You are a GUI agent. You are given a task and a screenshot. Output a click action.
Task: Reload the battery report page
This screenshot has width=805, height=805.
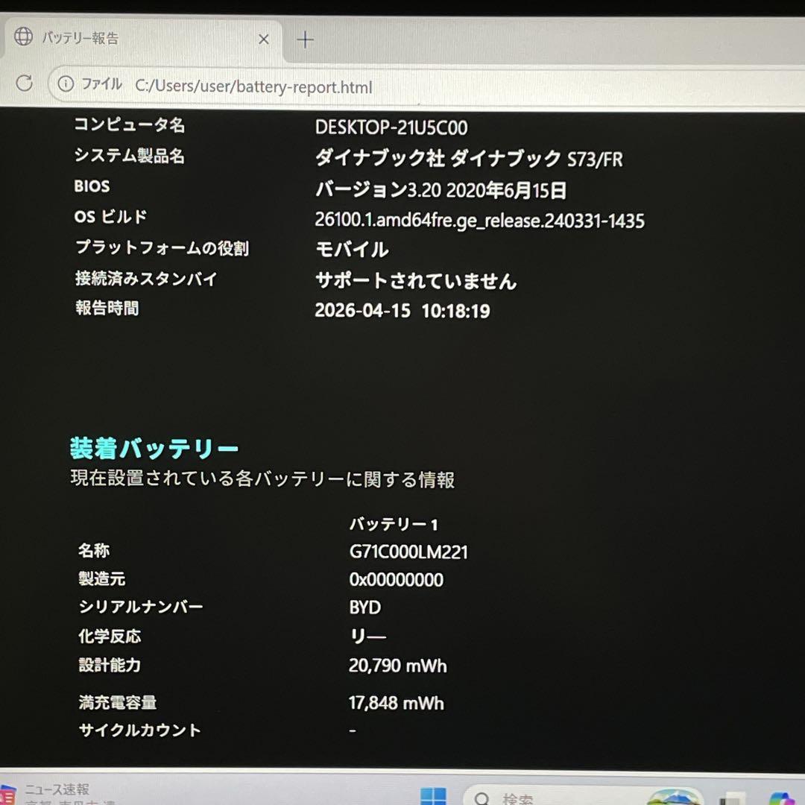point(24,83)
